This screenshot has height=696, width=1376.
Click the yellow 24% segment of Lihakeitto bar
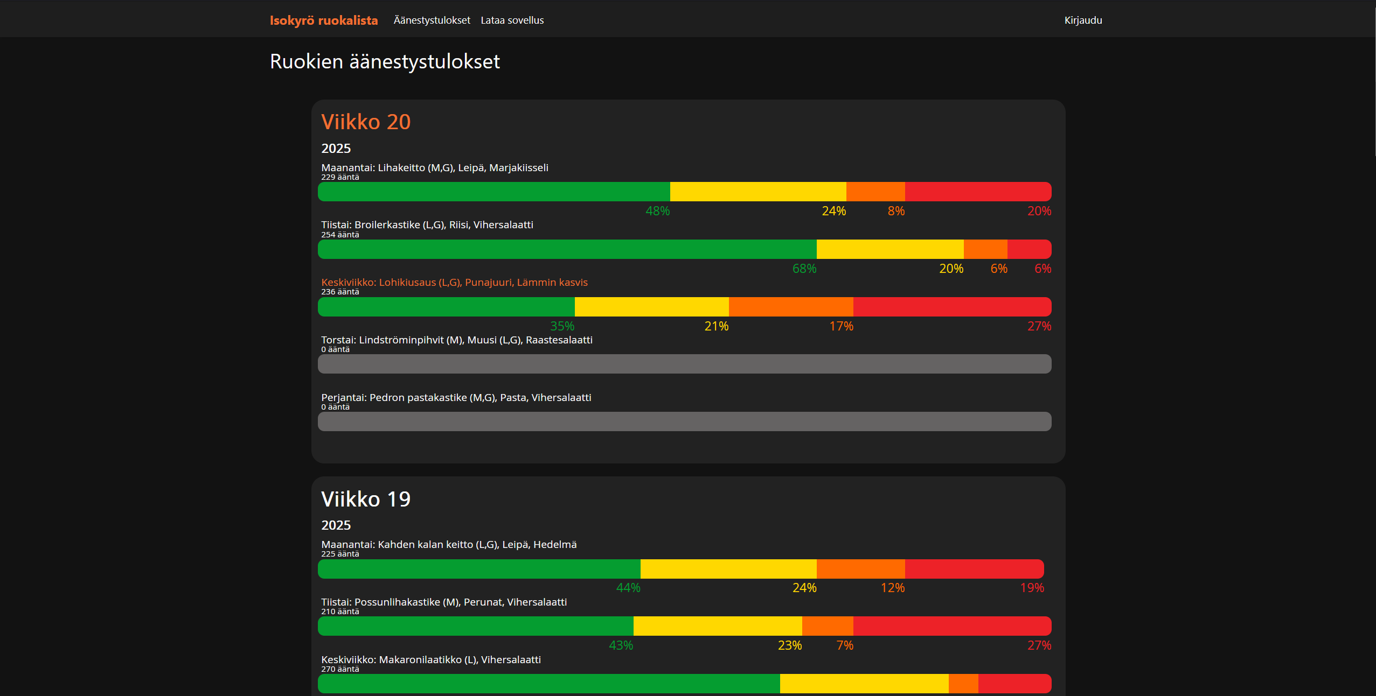[x=758, y=192]
